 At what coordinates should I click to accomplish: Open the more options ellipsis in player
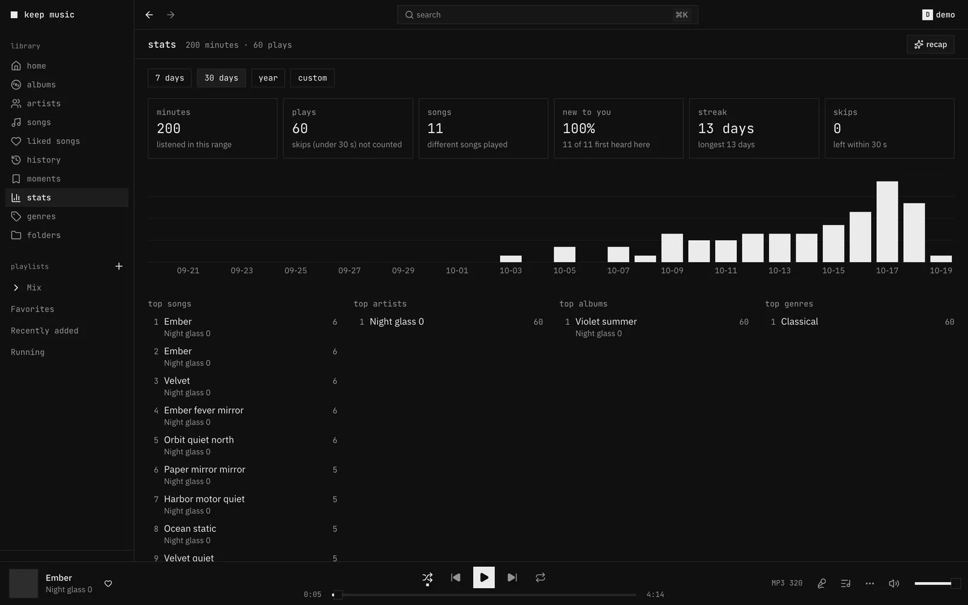click(870, 583)
